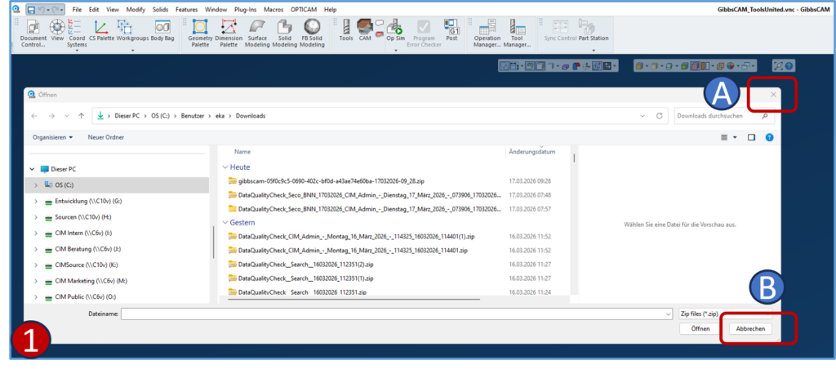The width and height of the screenshot is (836, 383).
Task: Click the Neuer Ordner button
Action: click(x=106, y=137)
